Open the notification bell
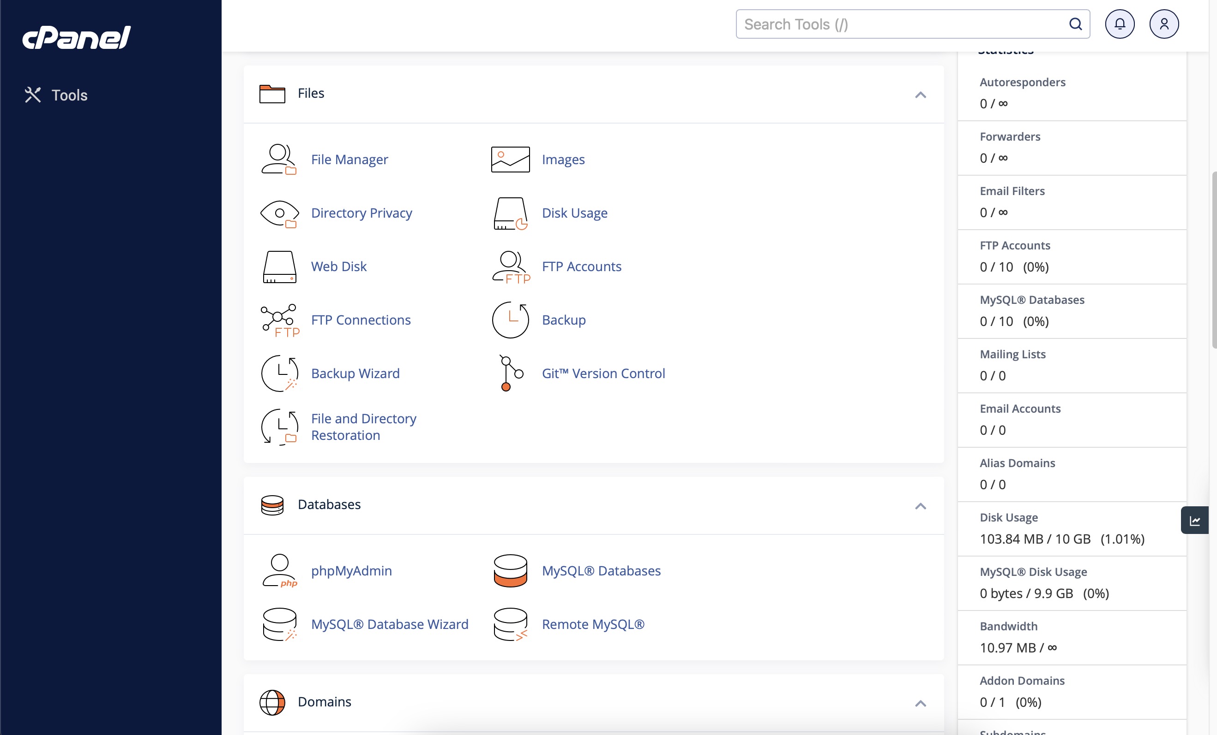This screenshot has height=735, width=1217. 1120,24
